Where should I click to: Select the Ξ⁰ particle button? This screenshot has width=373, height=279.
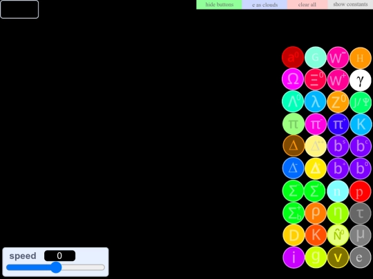coord(316,80)
